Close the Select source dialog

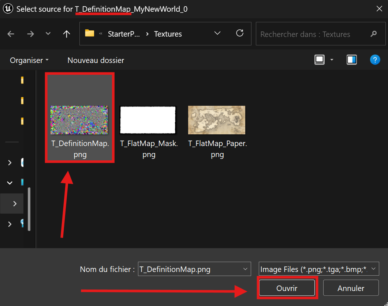[379, 9]
